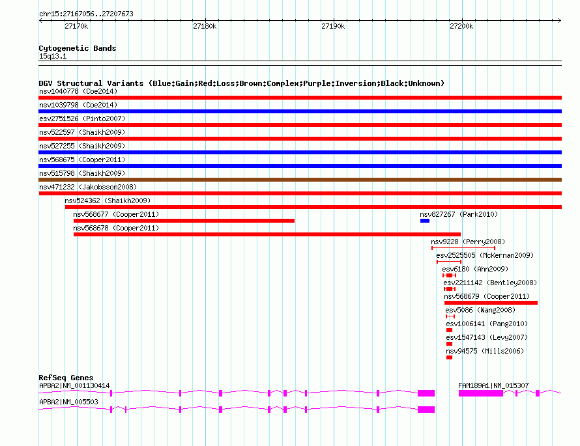Select the nsv568678 (Cooper2011) red bar

(x=267, y=234)
